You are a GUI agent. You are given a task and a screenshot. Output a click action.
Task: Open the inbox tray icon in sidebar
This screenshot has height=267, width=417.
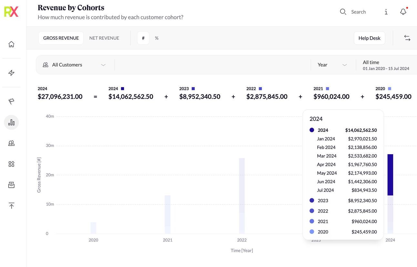click(11, 185)
